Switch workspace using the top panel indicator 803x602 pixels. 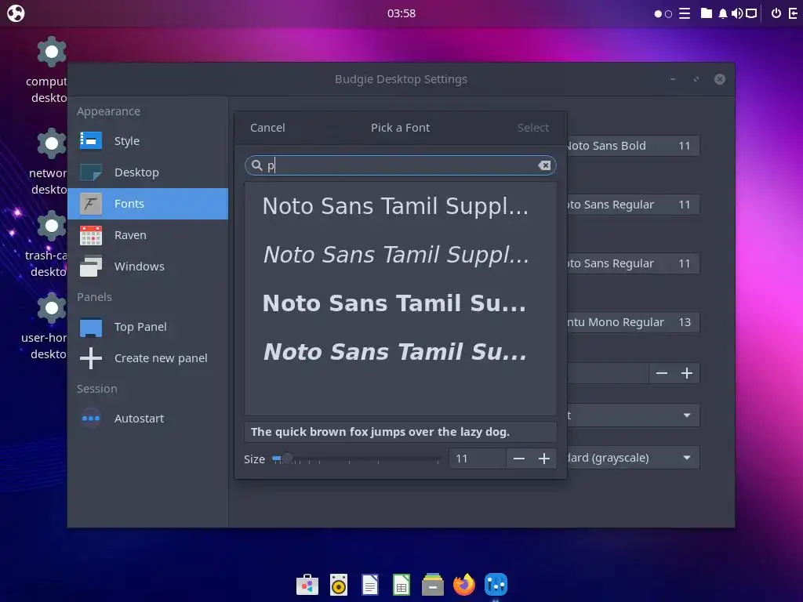[663, 14]
